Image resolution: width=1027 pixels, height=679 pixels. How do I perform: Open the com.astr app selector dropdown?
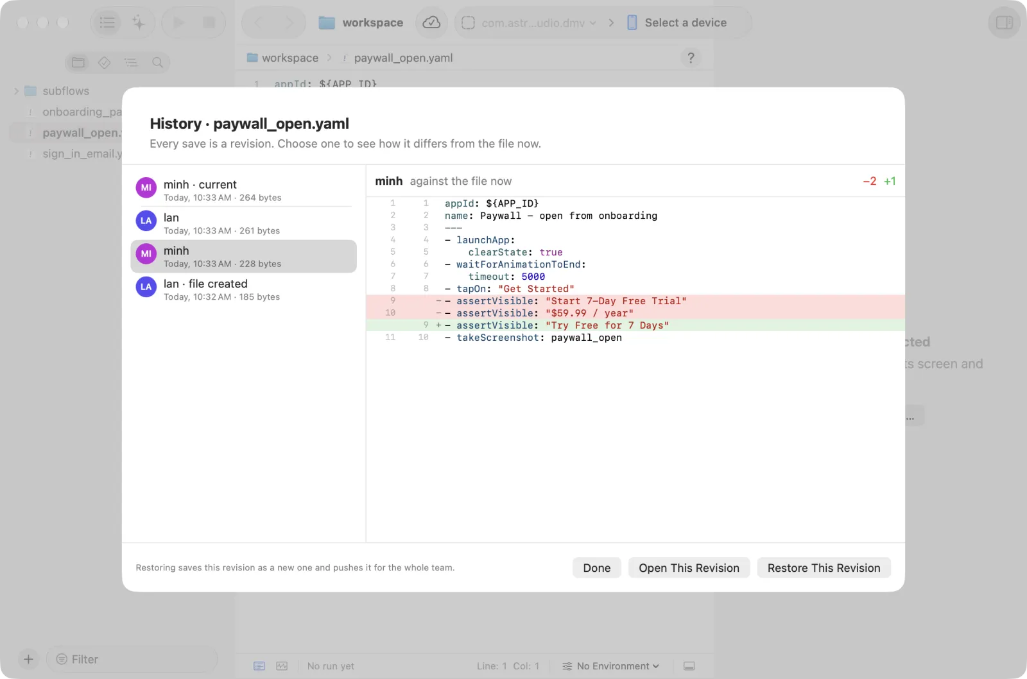pos(528,23)
